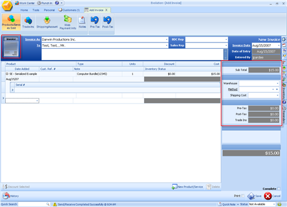
Task: Open the Trade-Ins ribbon icon
Action: point(28,22)
